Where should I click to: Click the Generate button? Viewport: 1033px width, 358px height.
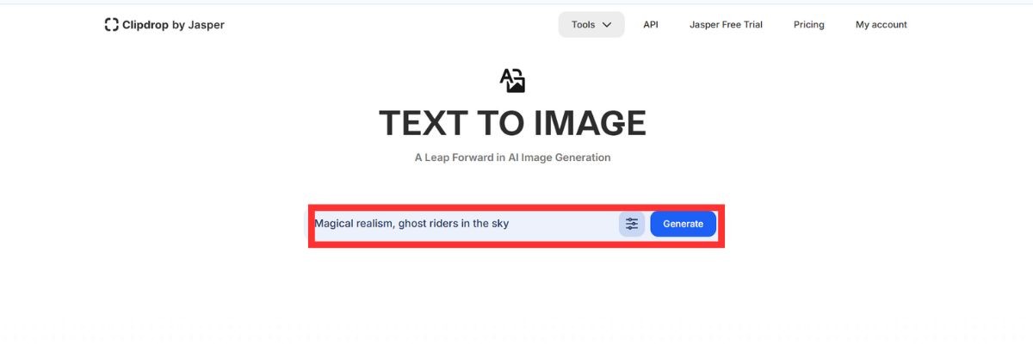click(683, 224)
